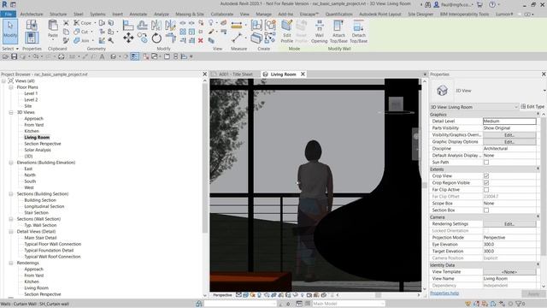Open the Annotate ribbon tab
The width and height of the screenshot is (547, 308).
pos(138,15)
